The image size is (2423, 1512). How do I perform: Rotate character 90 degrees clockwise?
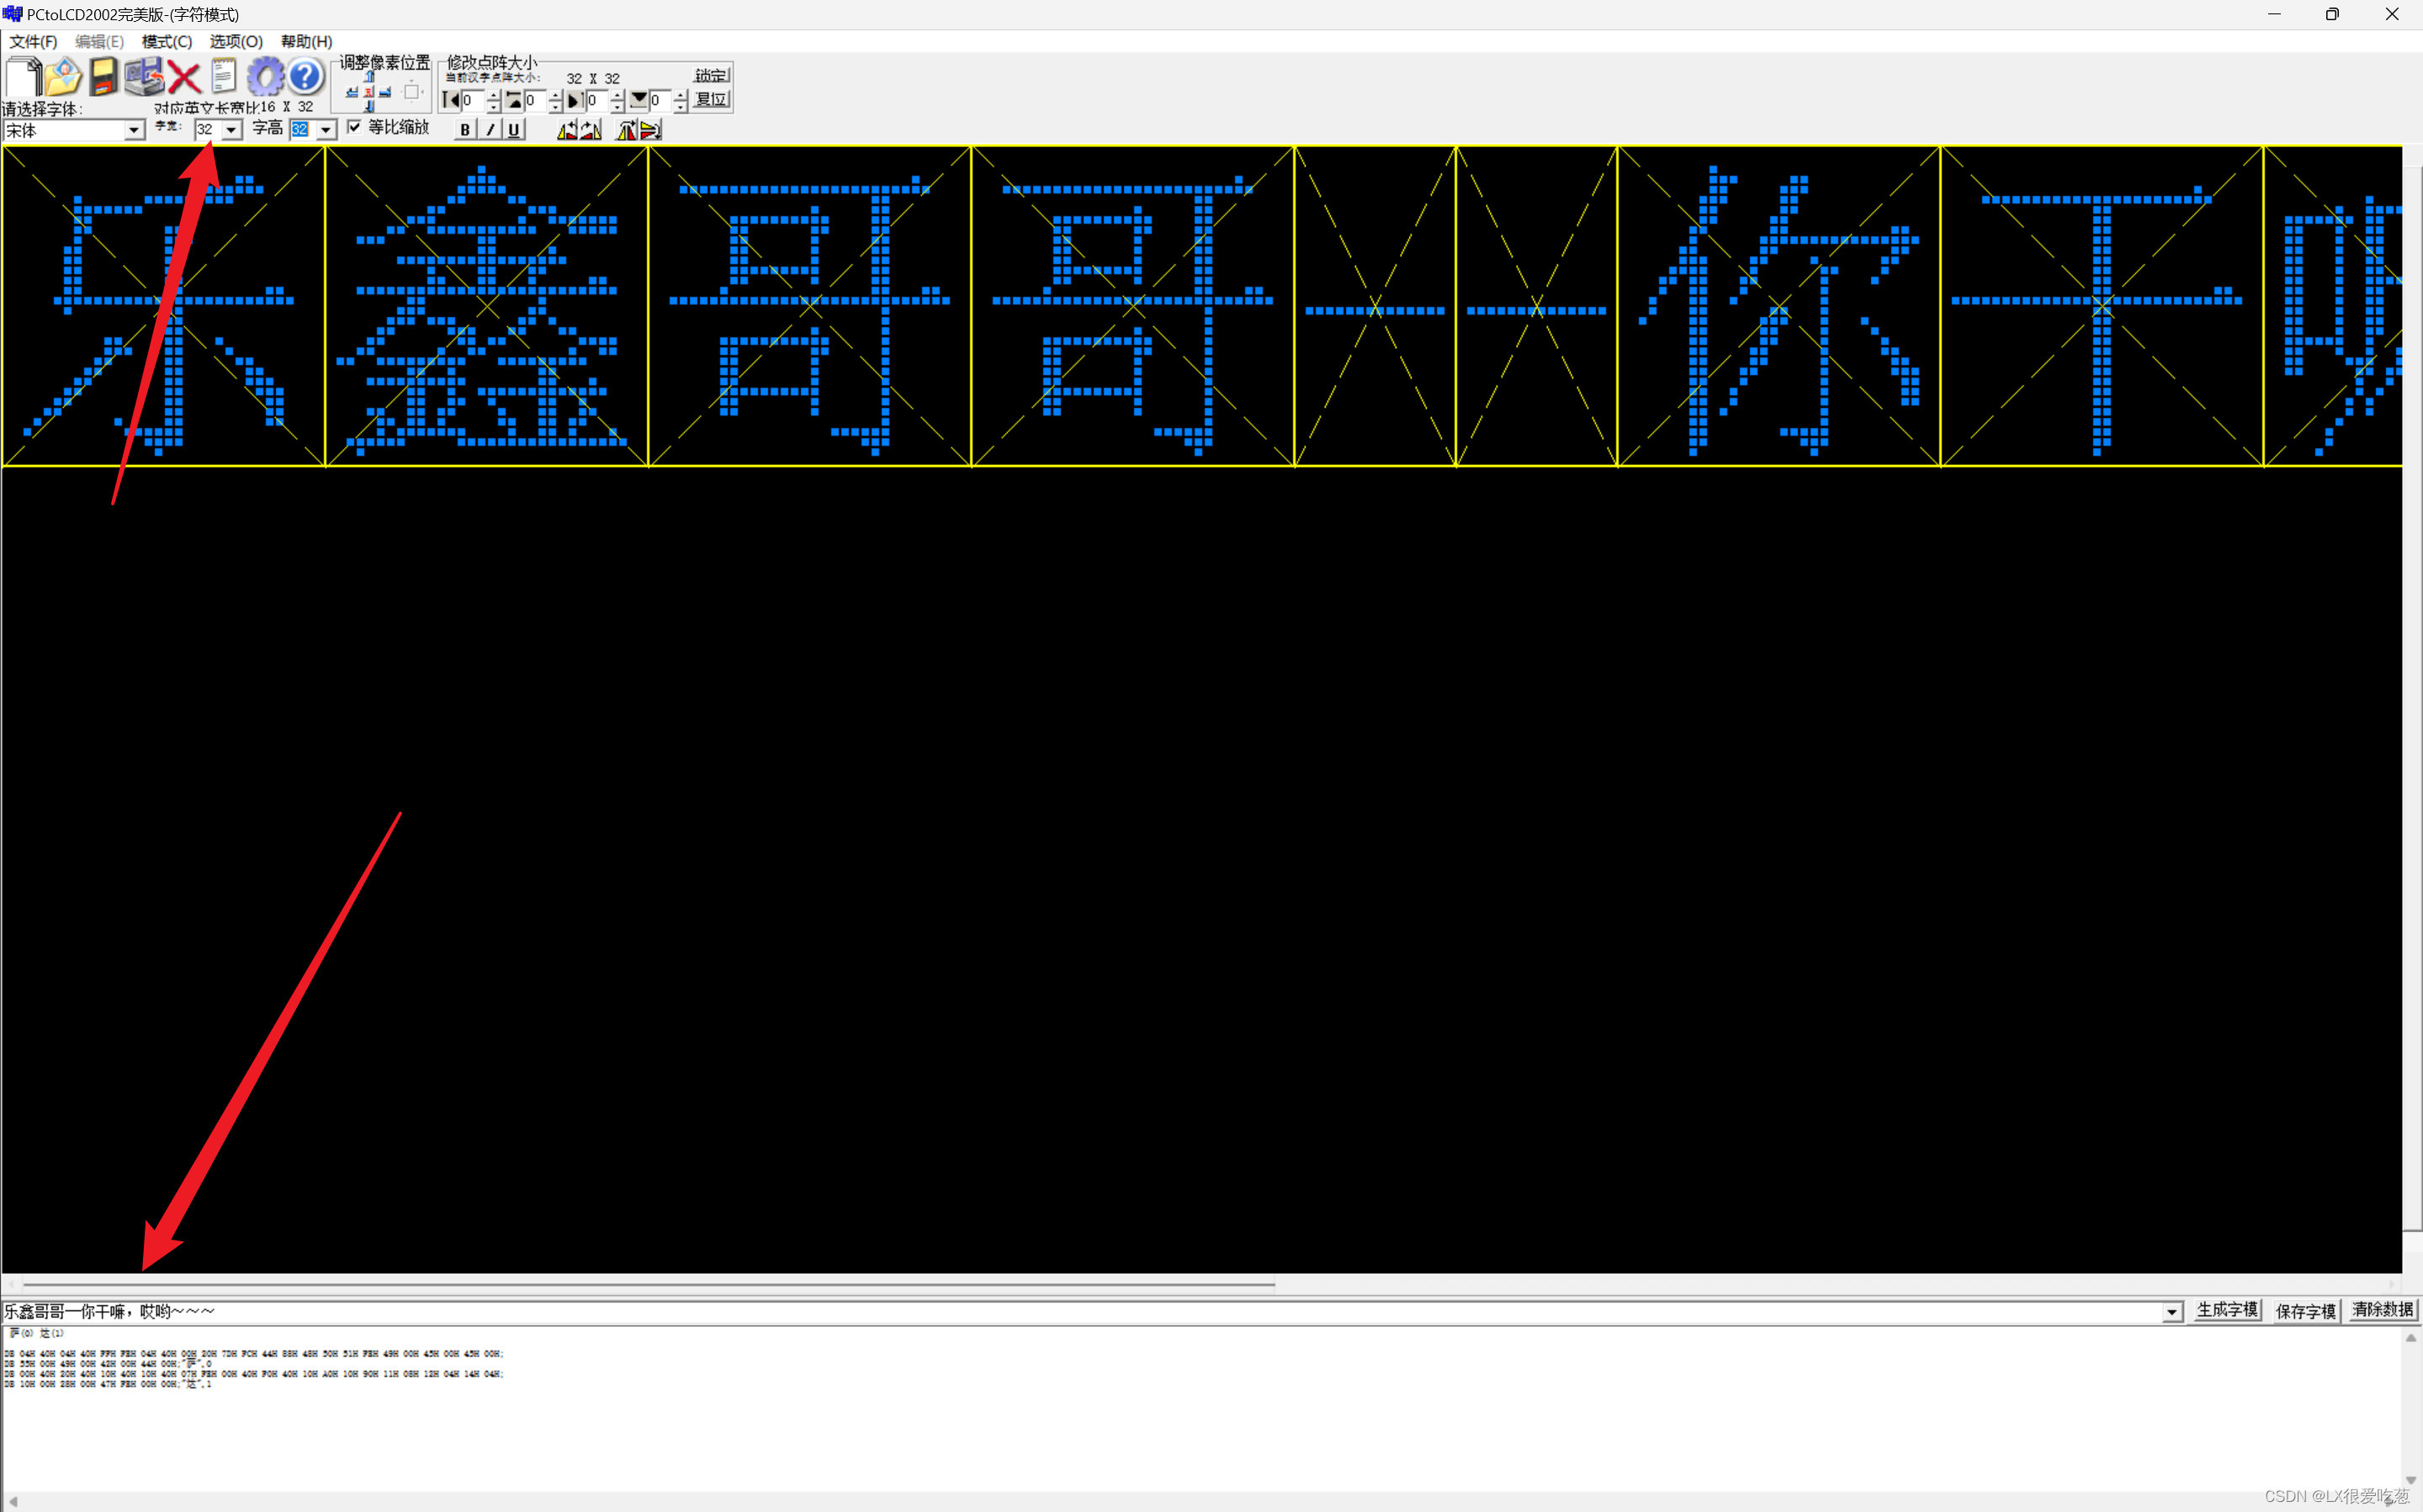click(591, 129)
